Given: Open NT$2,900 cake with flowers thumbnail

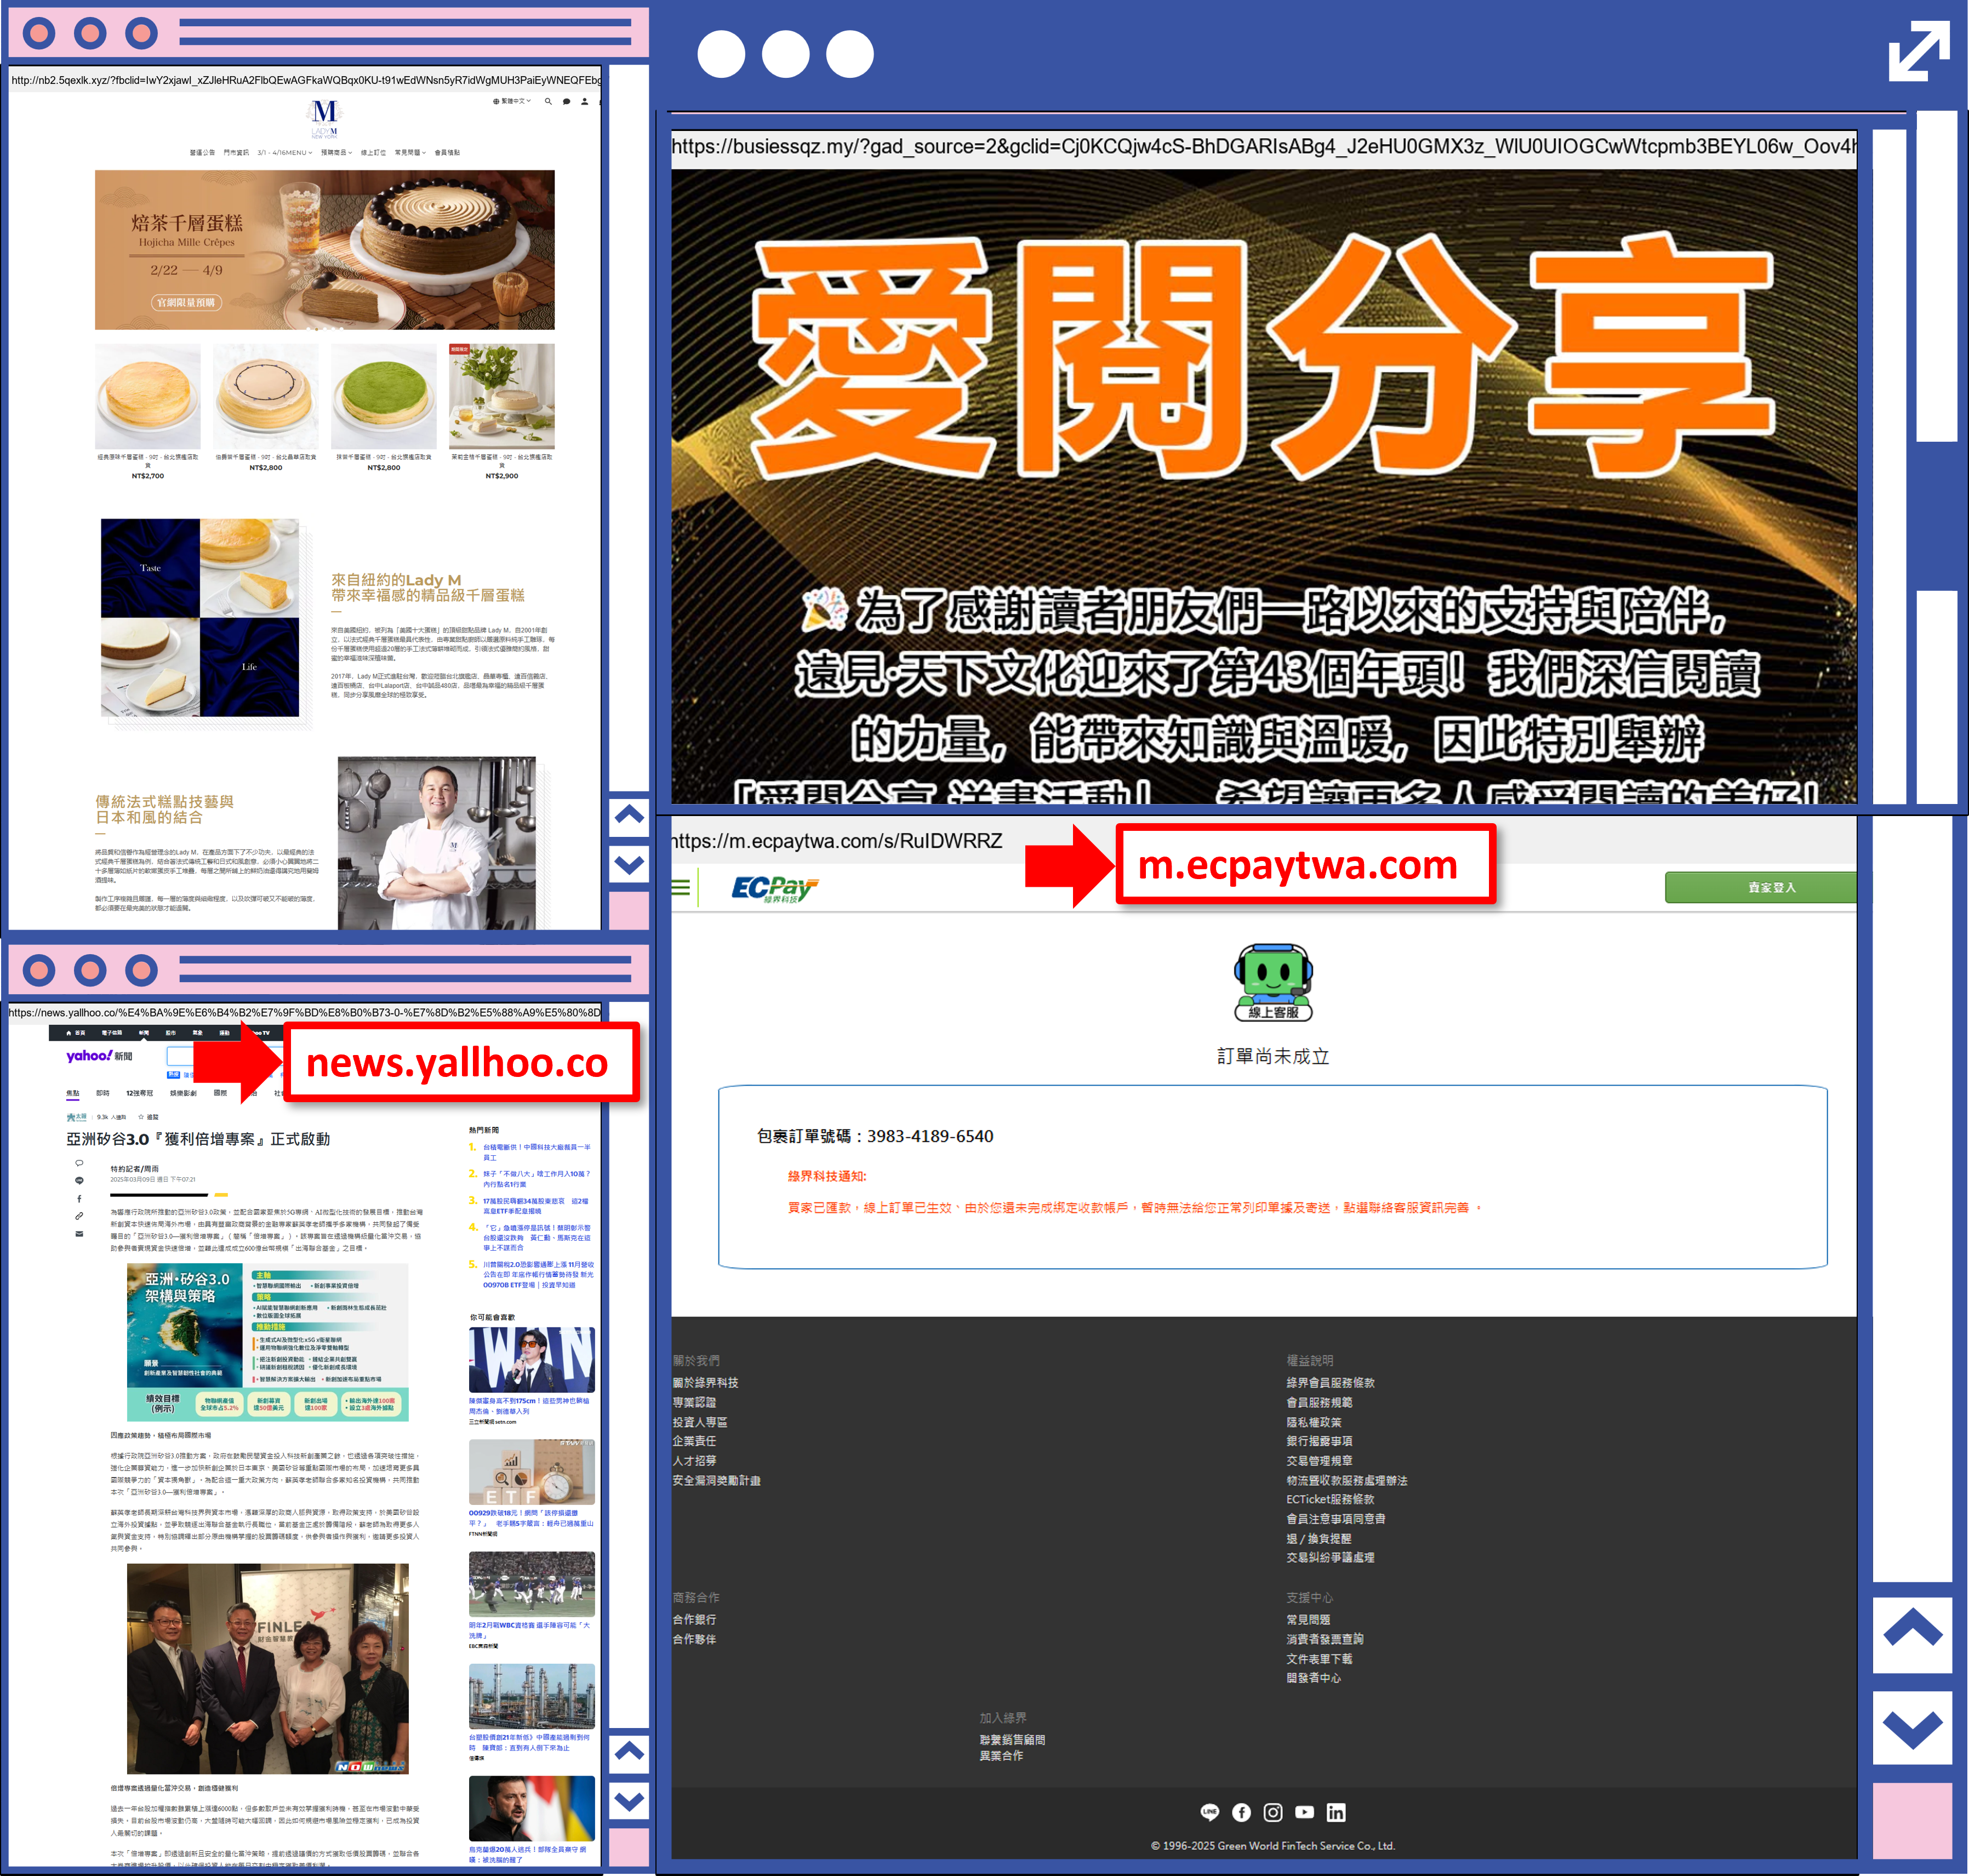Looking at the screenshot, I should 502,397.
